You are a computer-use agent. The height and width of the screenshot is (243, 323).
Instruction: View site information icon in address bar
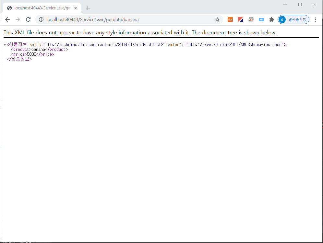point(41,19)
